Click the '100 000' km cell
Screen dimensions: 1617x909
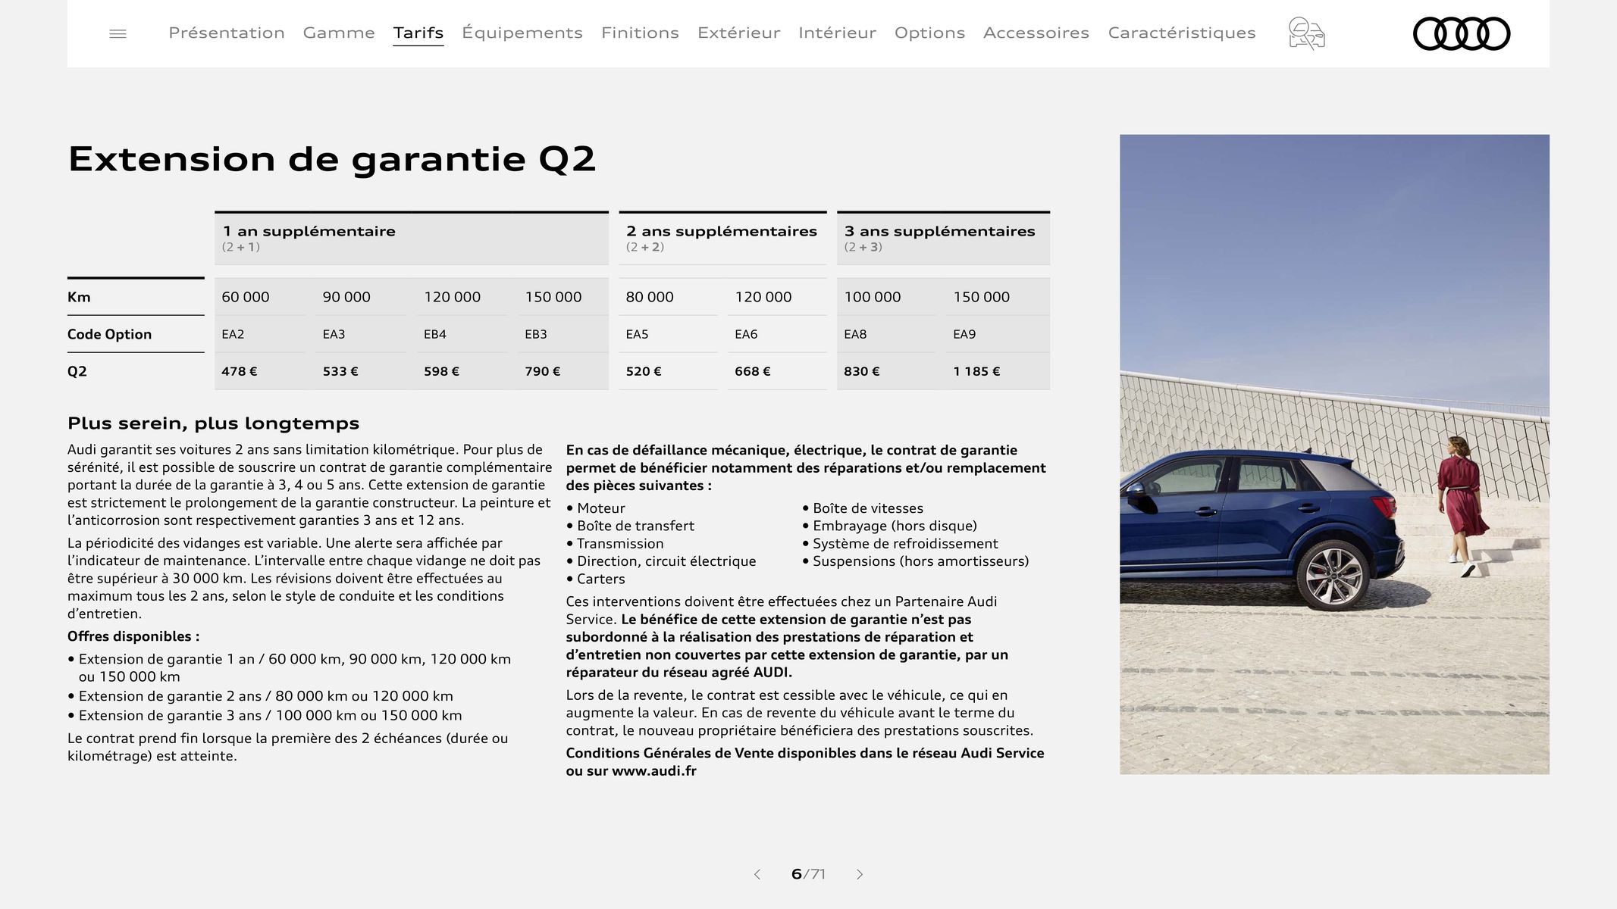click(873, 297)
